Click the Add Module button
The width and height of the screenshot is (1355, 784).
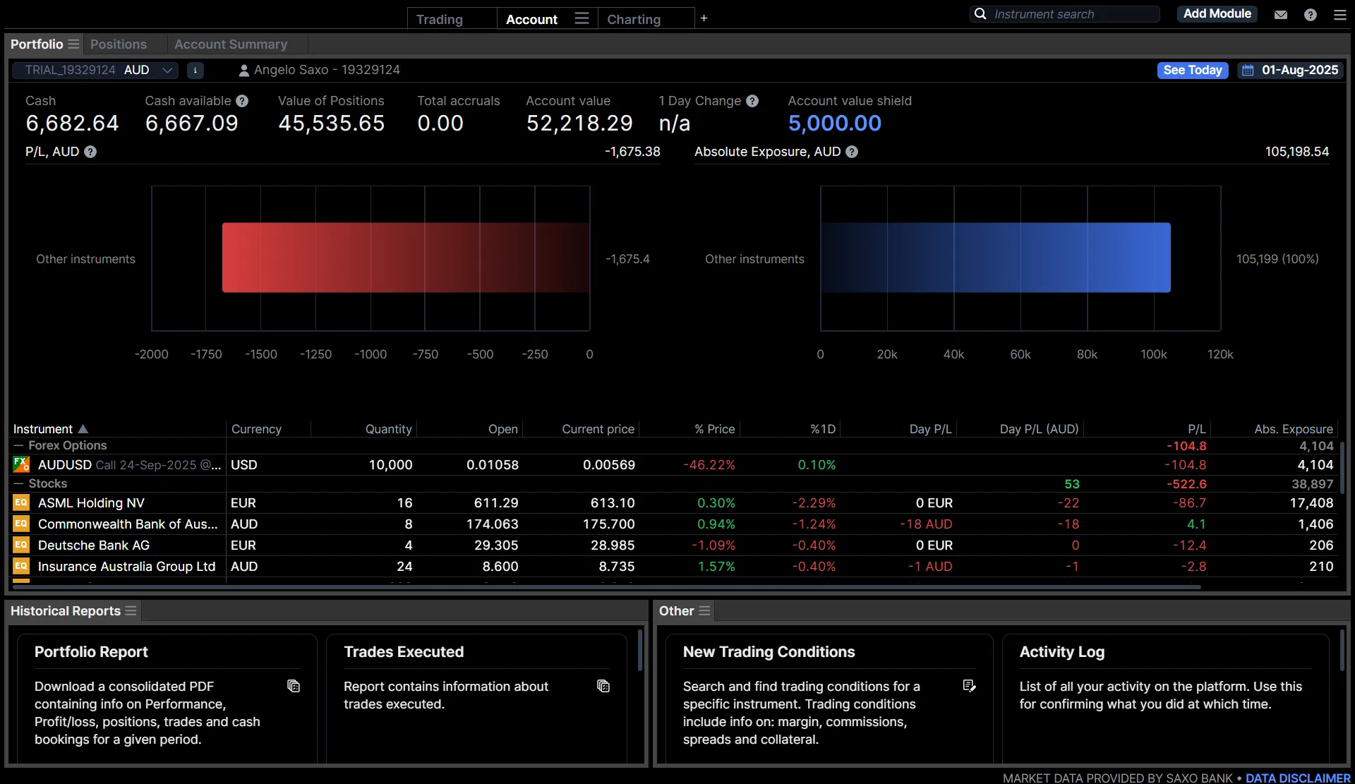1217,13
